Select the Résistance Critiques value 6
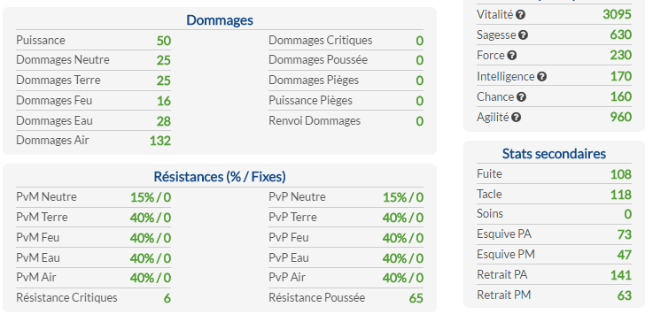This screenshot has width=653, height=322. coord(167,298)
